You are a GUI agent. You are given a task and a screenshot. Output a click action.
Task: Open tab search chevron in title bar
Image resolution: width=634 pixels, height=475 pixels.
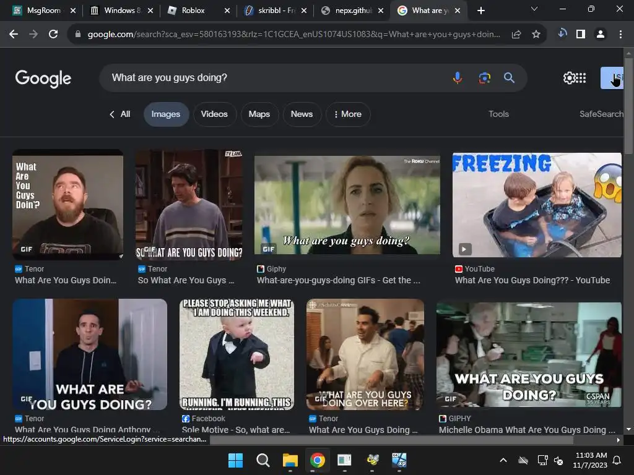[534, 9]
